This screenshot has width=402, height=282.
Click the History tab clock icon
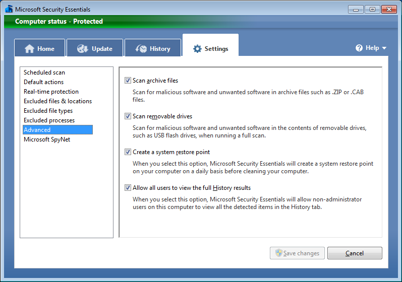(141, 49)
